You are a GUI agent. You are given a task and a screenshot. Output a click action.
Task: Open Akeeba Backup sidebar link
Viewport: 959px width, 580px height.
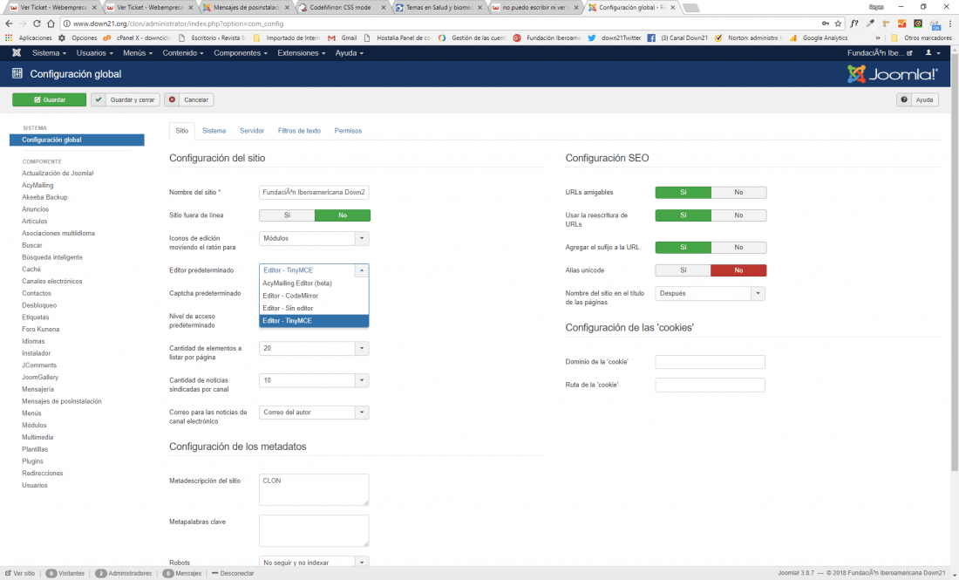click(44, 197)
